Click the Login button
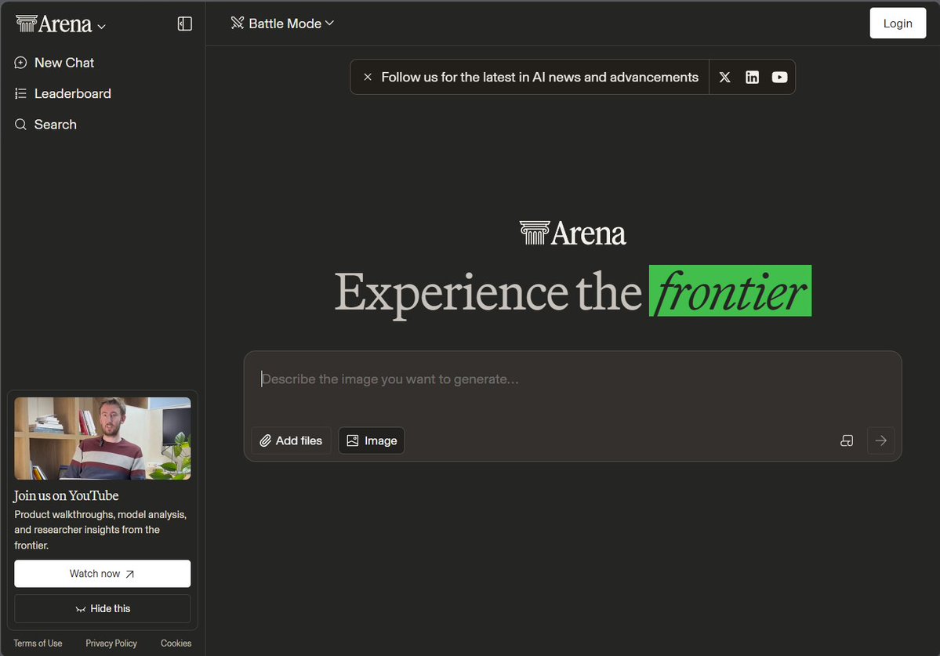 tap(898, 24)
